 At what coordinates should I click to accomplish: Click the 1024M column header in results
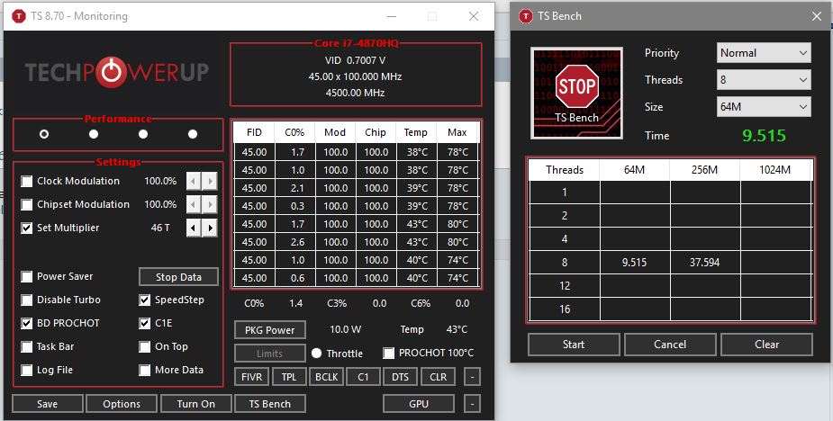click(x=775, y=170)
